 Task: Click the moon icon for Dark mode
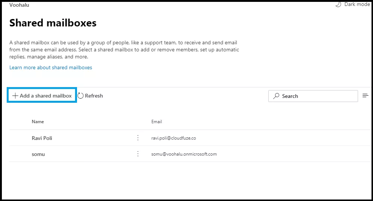click(338, 4)
